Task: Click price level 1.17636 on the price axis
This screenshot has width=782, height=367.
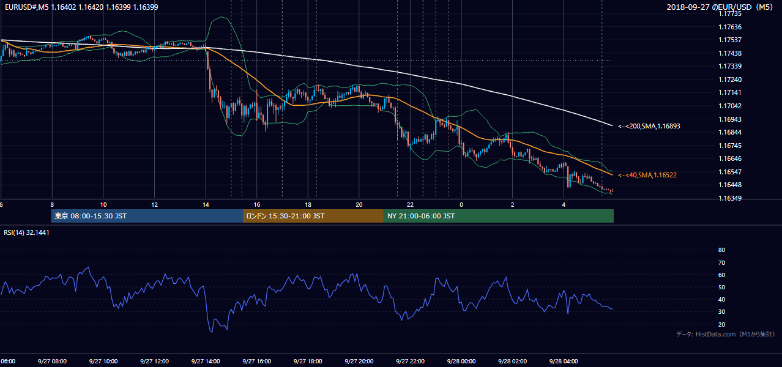Action: (x=730, y=27)
